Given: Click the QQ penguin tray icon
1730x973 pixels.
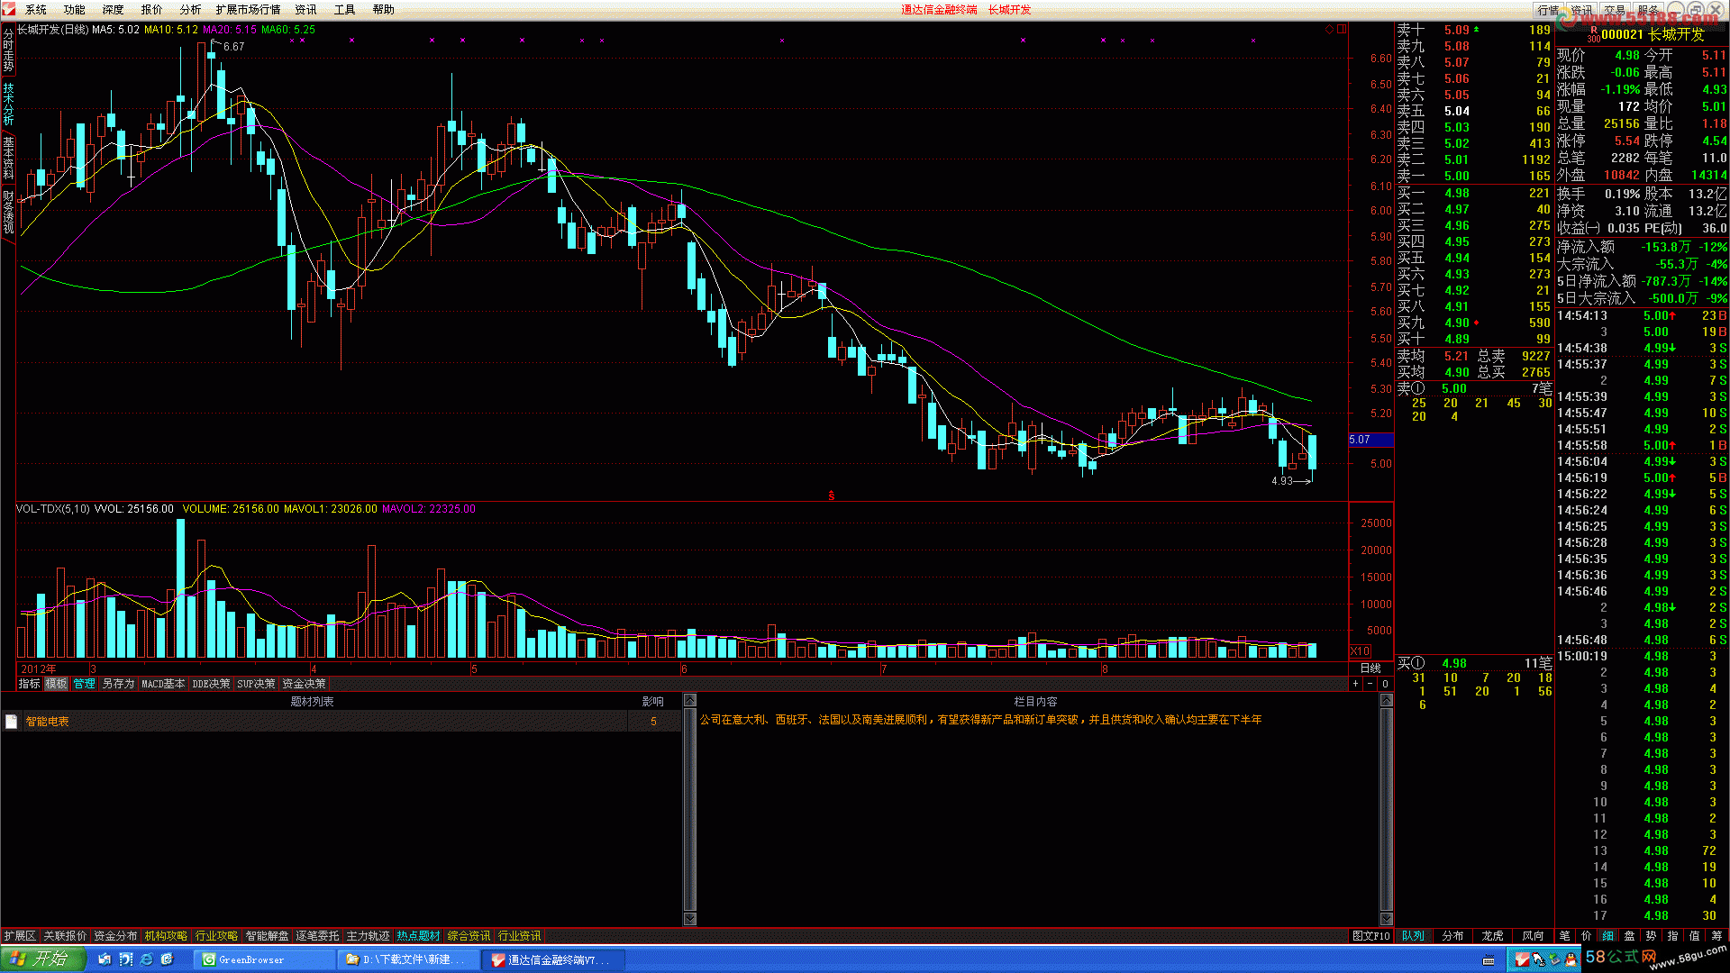Looking at the screenshot, I should pos(1571,960).
